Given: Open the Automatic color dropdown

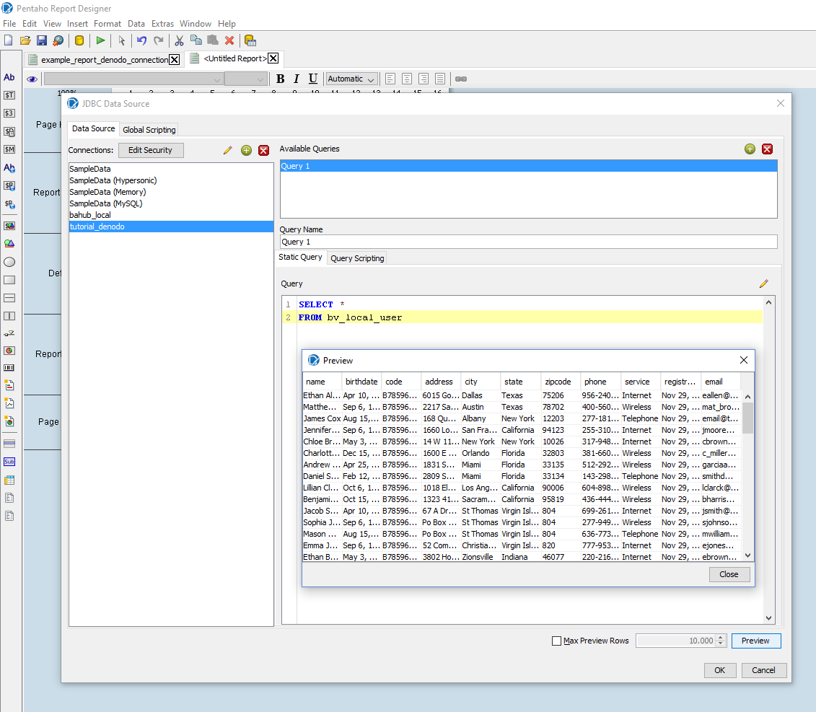Looking at the screenshot, I should pos(351,79).
